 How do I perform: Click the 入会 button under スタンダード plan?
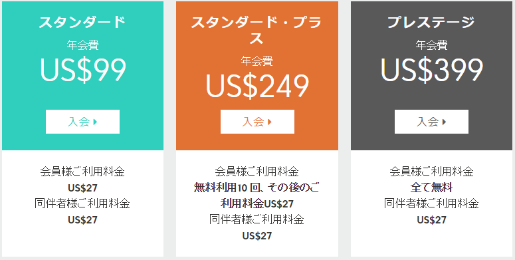coord(82,122)
